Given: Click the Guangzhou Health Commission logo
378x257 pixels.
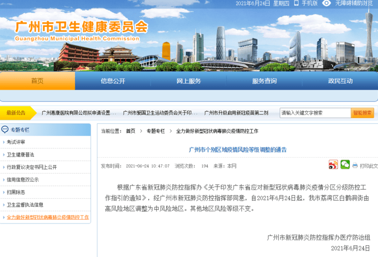Looking at the screenshot, I should (81, 29).
